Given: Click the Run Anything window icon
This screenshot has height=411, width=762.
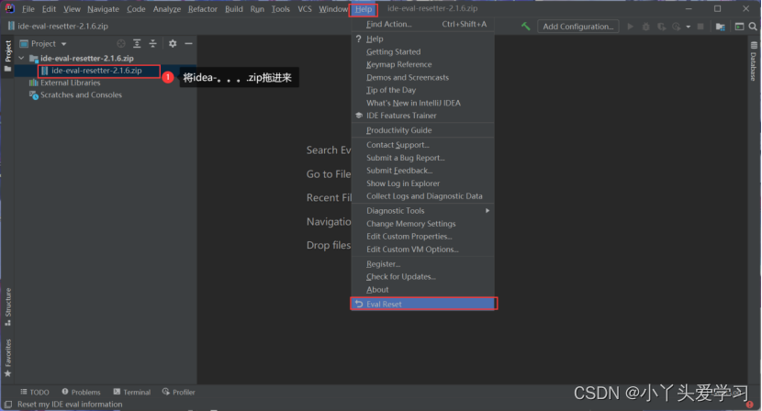Looking at the screenshot, I should tap(739, 27).
